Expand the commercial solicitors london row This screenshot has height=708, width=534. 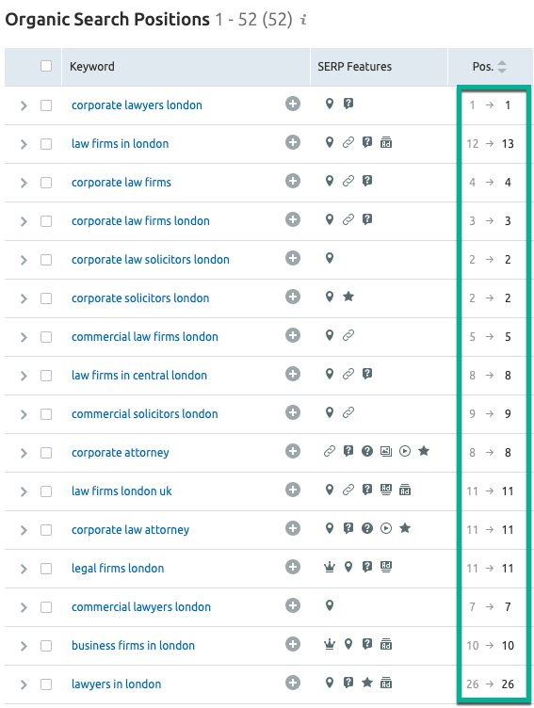tap(24, 414)
